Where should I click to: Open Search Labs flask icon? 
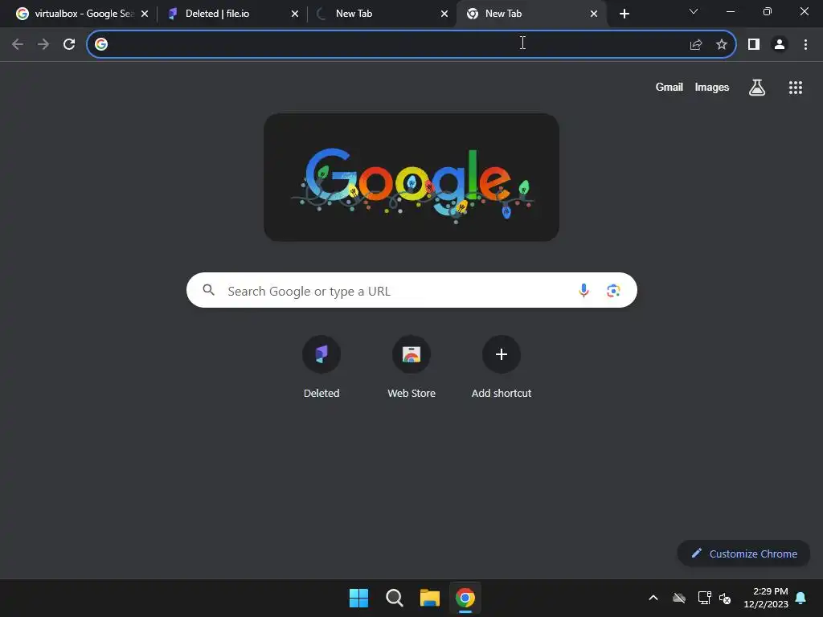[757, 88]
